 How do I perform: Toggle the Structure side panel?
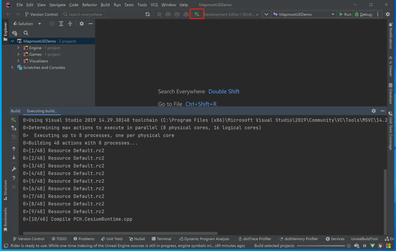[x=5, y=190]
